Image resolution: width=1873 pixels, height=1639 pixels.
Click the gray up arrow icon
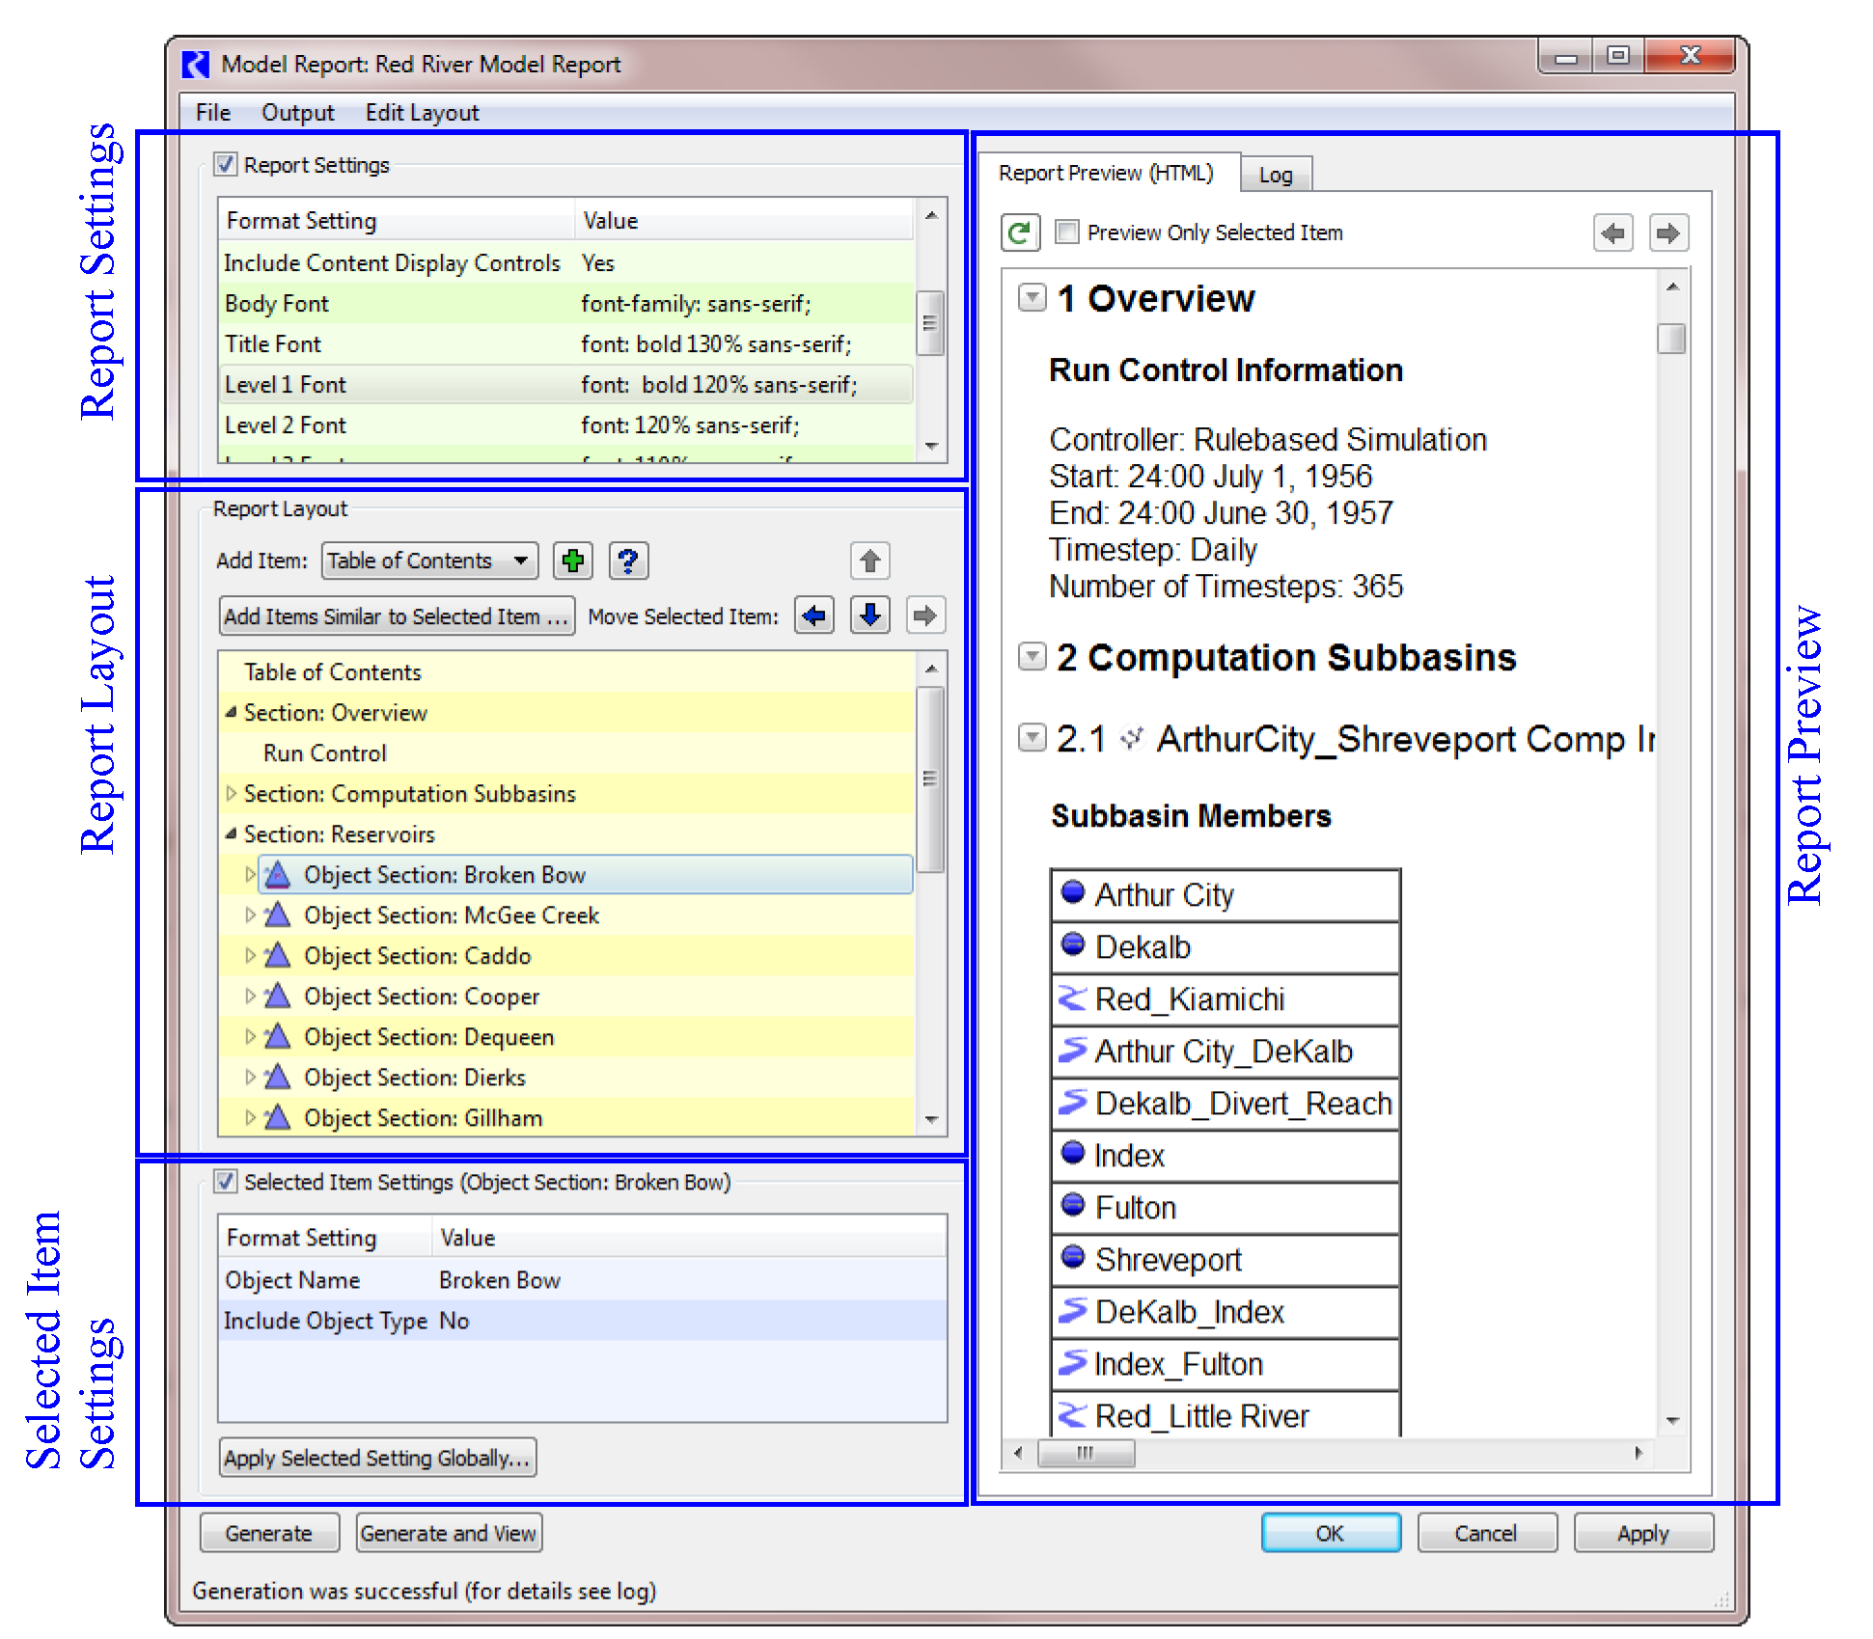[x=869, y=560]
